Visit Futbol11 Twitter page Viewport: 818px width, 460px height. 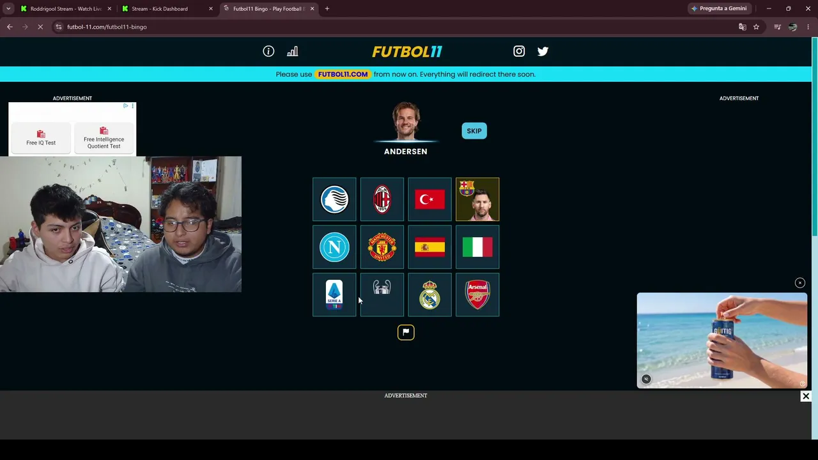tap(543, 51)
